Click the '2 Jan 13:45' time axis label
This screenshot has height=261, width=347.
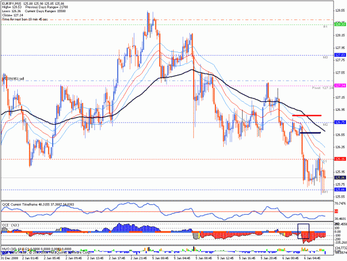pos(95,258)
